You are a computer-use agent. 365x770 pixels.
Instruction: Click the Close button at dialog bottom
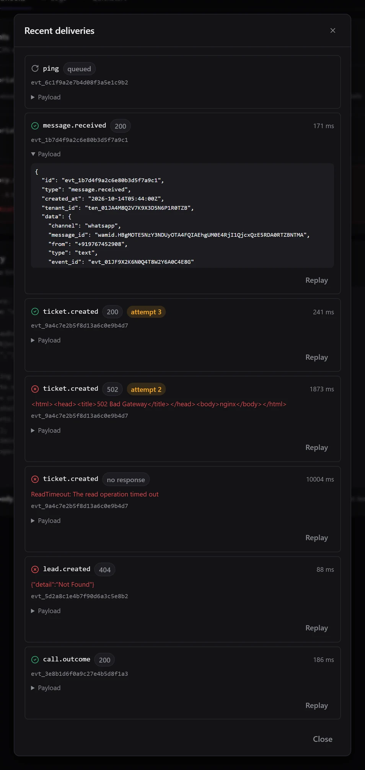pos(323,739)
